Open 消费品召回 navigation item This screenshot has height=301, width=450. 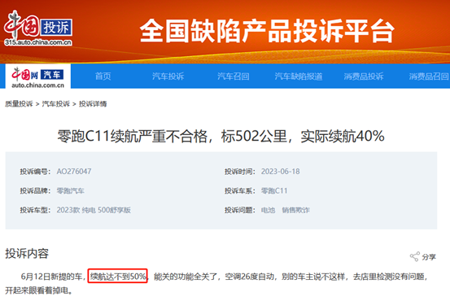pos(429,76)
